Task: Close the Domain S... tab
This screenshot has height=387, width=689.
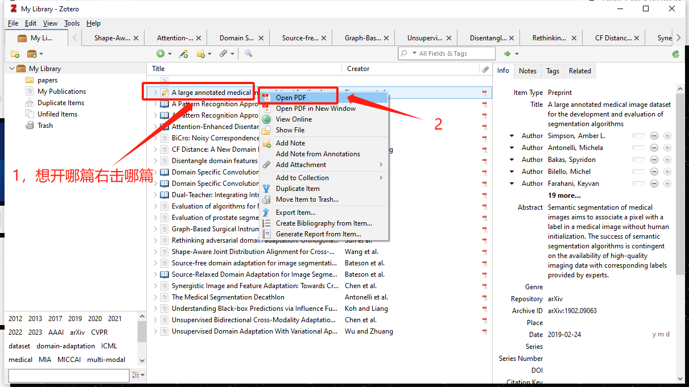Action: coord(261,38)
